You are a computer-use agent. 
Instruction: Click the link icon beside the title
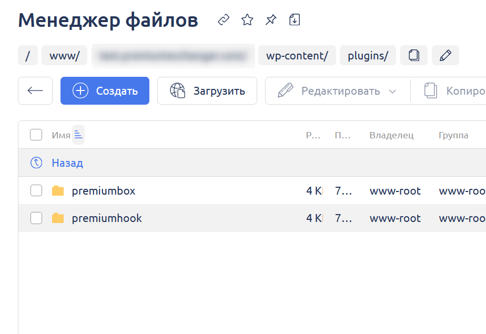tap(224, 20)
